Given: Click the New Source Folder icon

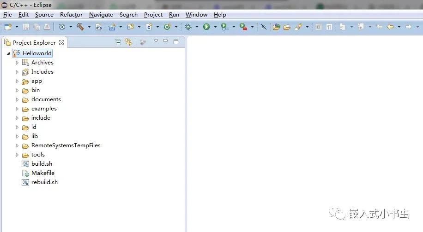Looking at the screenshot, I should pyautogui.click(x=131, y=27).
